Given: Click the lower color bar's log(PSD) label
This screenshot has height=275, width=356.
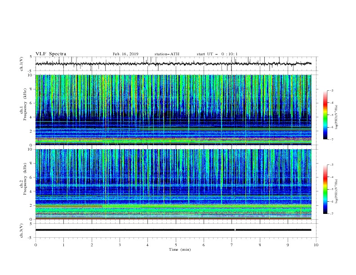Looking at the screenshot, I should [337, 191].
